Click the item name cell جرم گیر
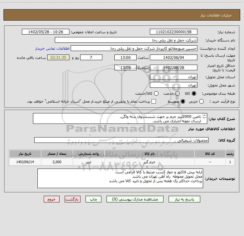This screenshot has height=236, width=244. coord(150,162)
